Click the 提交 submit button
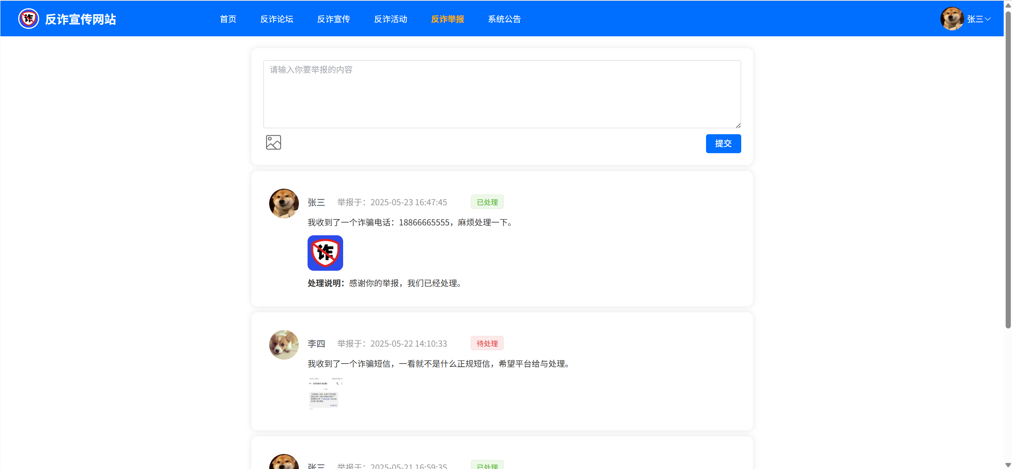Screen dimensions: 1012x469 pyautogui.click(x=723, y=144)
